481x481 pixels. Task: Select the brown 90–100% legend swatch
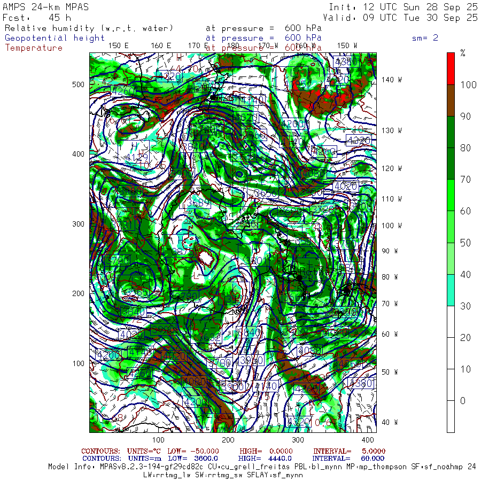(451, 100)
